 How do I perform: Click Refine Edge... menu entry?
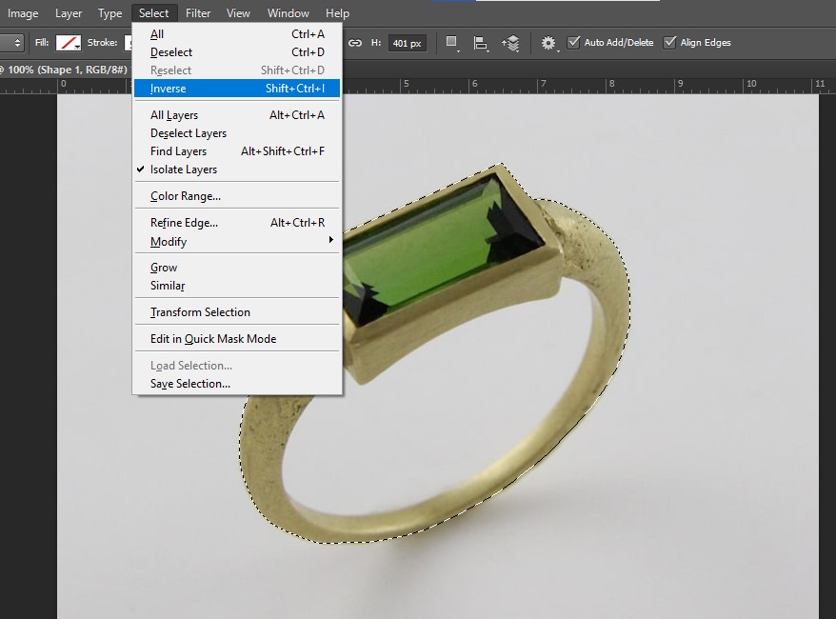click(x=184, y=223)
